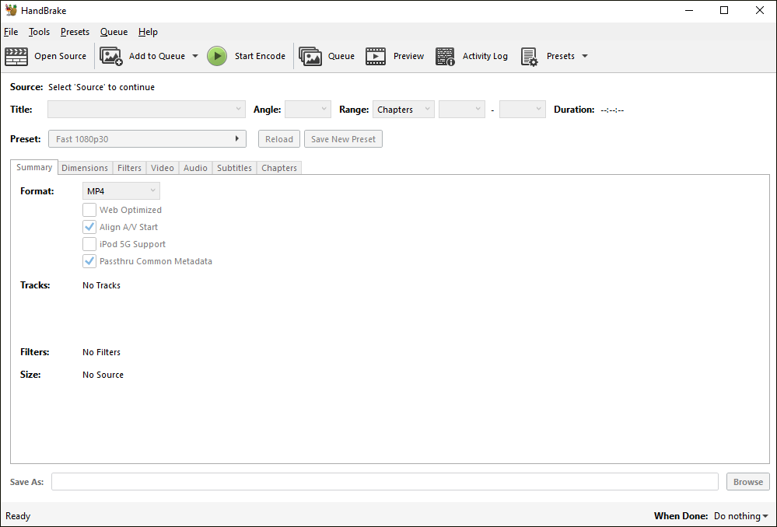
Task: Click in the Save As path field
Action: pyautogui.click(x=384, y=481)
